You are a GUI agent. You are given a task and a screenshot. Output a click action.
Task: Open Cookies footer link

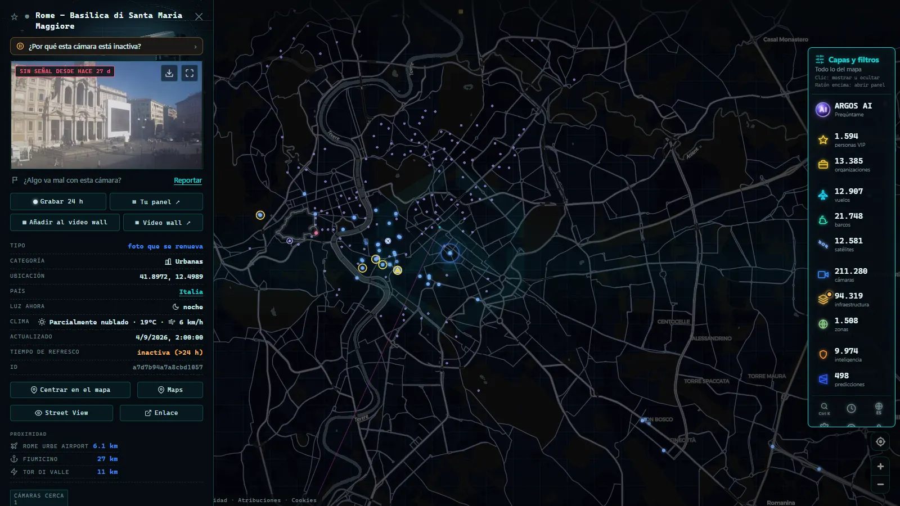pyautogui.click(x=304, y=500)
